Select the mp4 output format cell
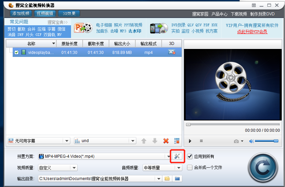Image resolution: width=285 pixels, height=187 pixels. click(x=148, y=53)
